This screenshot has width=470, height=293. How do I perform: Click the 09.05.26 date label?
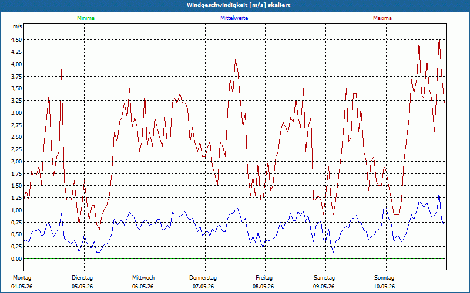pos(324,287)
